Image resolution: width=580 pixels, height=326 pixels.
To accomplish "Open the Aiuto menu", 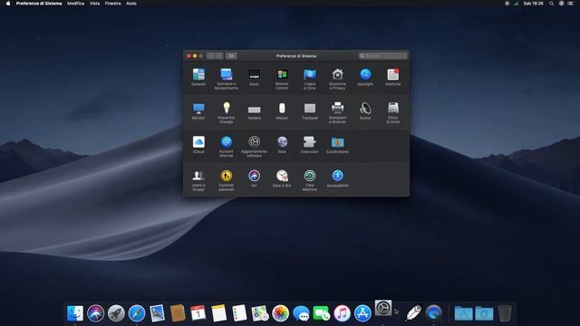I will pyautogui.click(x=131, y=4).
